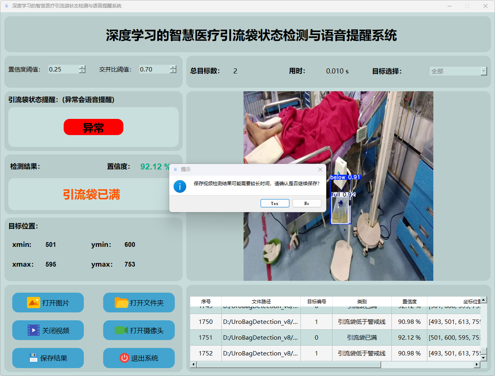Viewport: 495px width, 376px height.
Task: Decrease the 交并比阈值 value with down arrow
Action: 173,71
